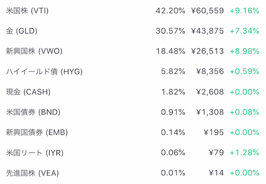
Task: Open the 米国債券 (BND) holding
Action: pyautogui.click(x=33, y=112)
